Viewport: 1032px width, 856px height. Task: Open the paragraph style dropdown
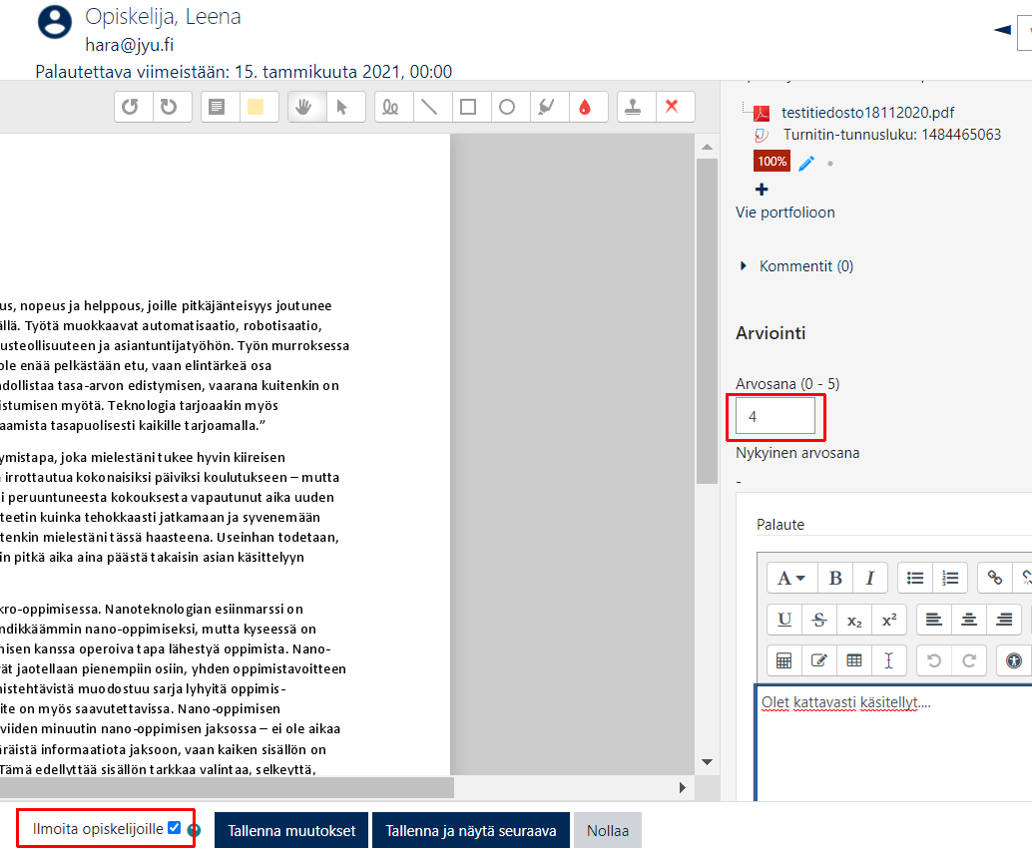click(791, 578)
